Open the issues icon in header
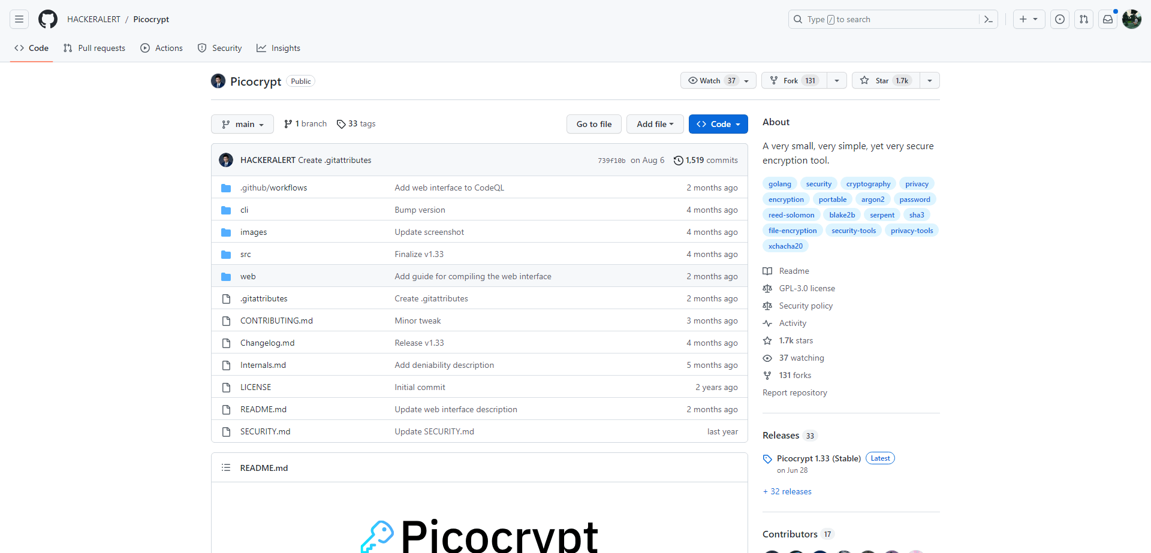The width and height of the screenshot is (1151, 553). tap(1060, 19)
